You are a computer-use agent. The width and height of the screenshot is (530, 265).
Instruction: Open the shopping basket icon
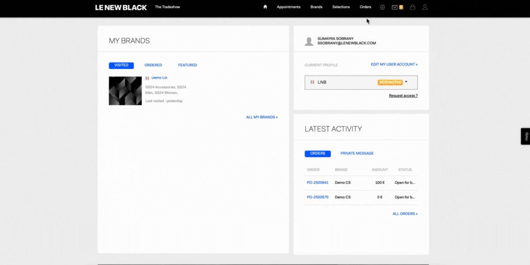tap(413, 7)
